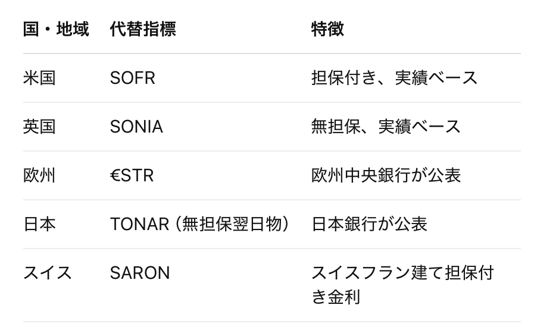Select the 米国 cell
Viewport: 534px width, 327px height.
pyautogui.click(x=39, y=78)
